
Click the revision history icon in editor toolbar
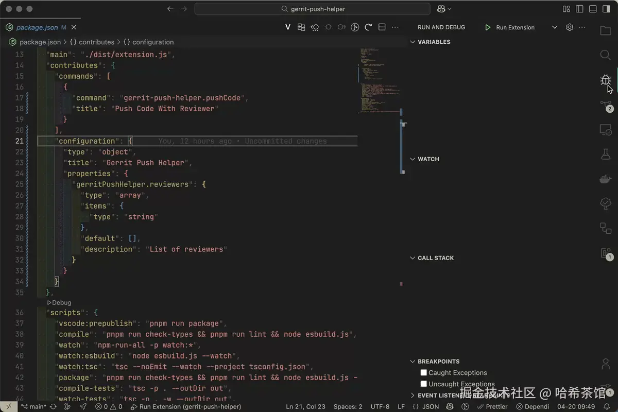(x=315, y=27)
